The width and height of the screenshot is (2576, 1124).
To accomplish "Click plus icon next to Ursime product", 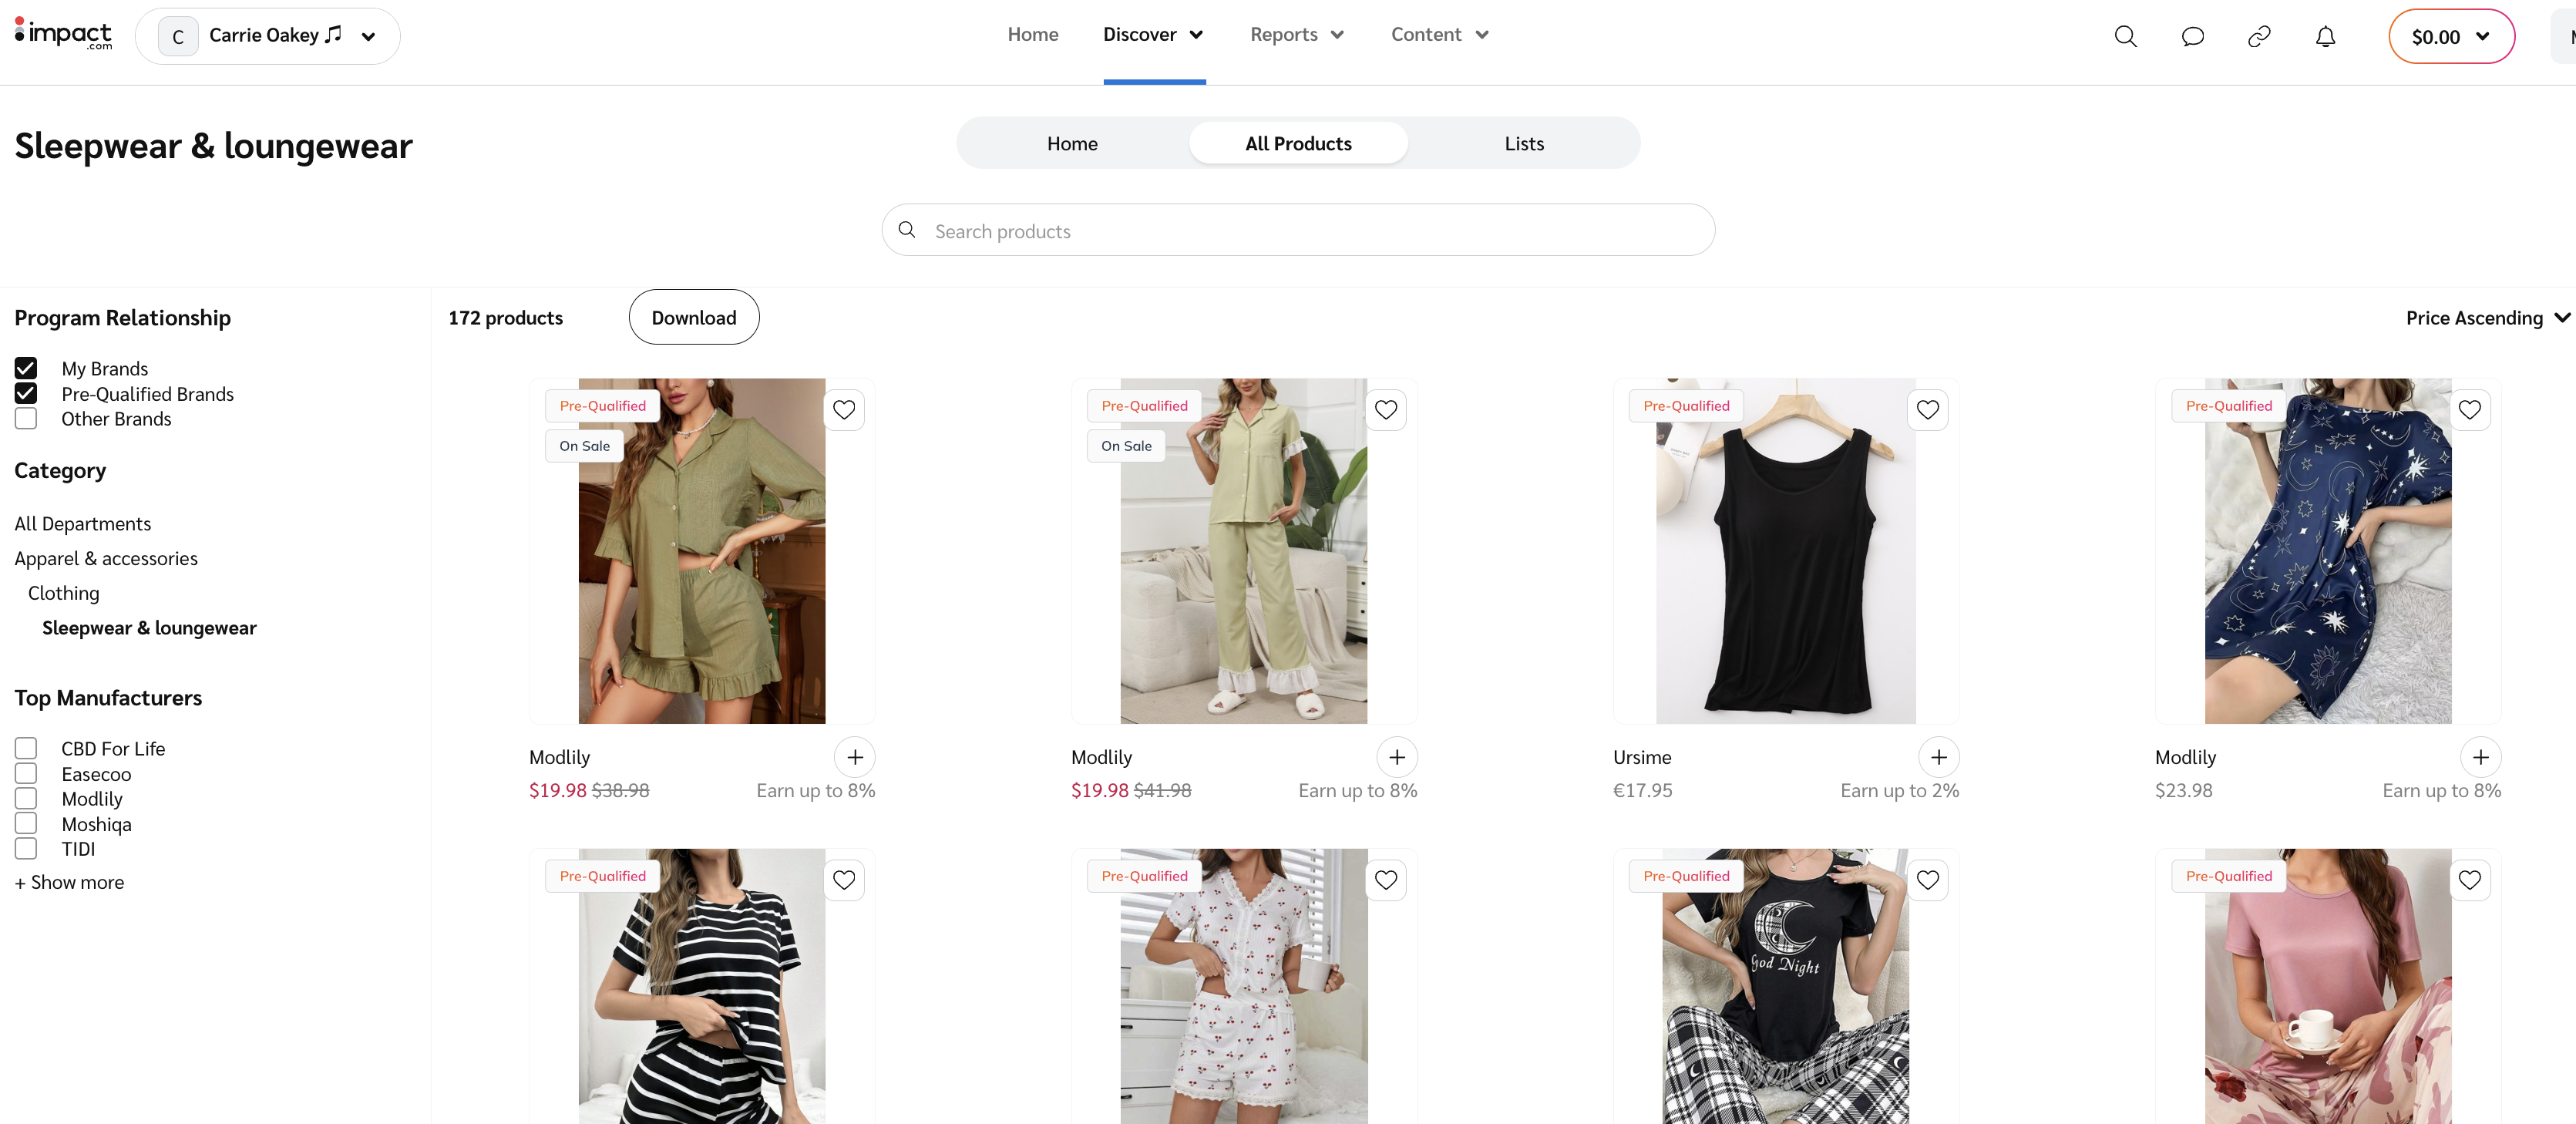I will pos(1938,757).
